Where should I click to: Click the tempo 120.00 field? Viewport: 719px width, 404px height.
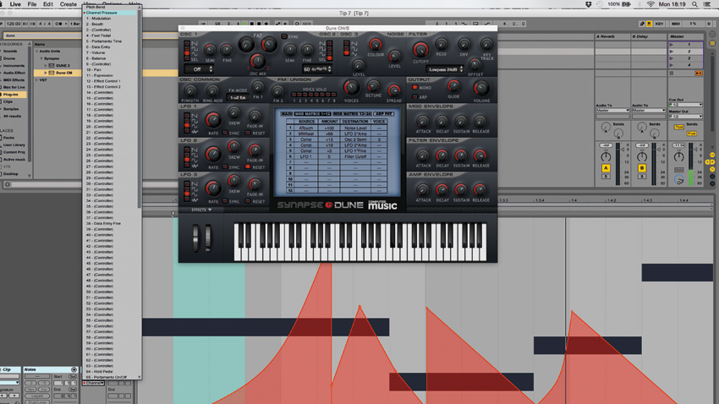[x=14, y=24]
